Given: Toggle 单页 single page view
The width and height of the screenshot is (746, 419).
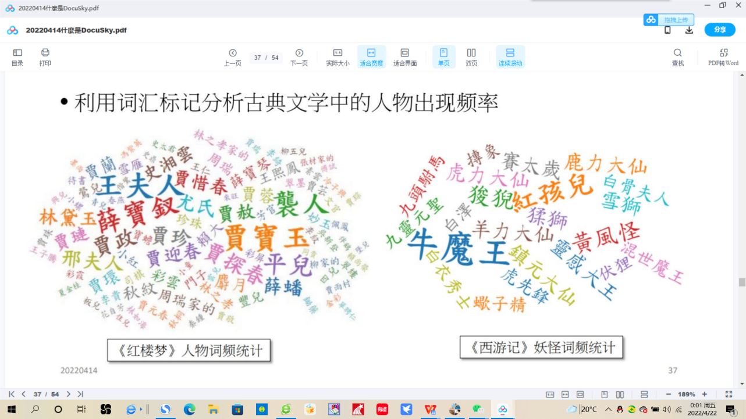Looking at the screenshot, I should [443, 57].
